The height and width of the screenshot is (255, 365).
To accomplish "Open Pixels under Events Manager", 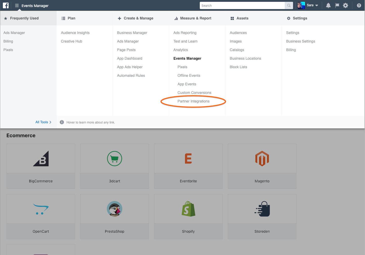I will tap(182, 67).
